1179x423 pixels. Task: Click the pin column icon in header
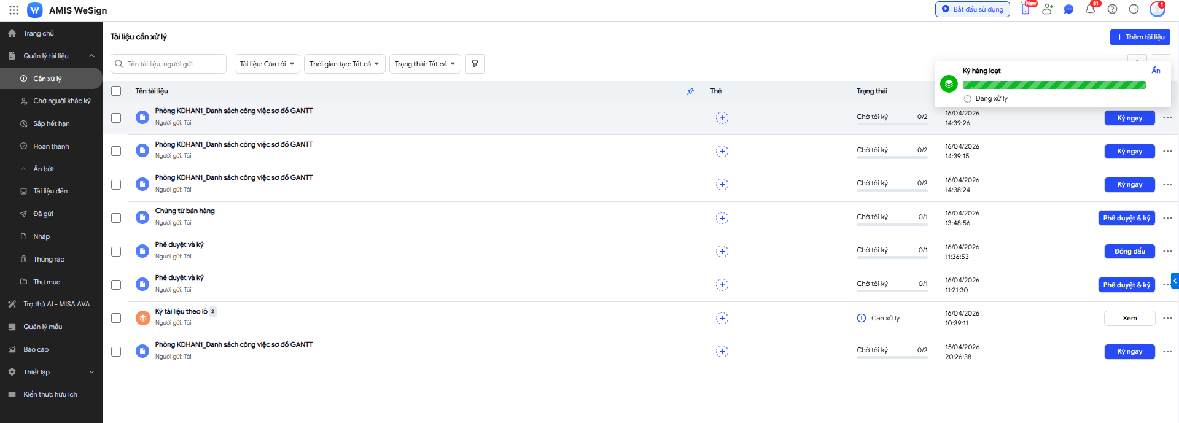[x=690, y=91]
